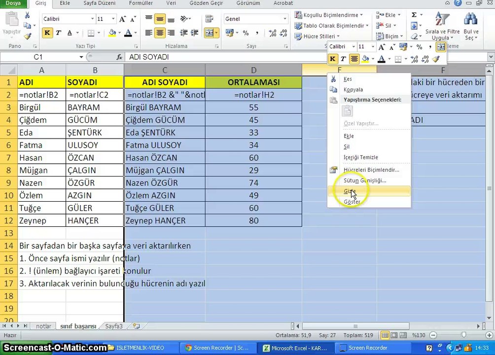Toggle middle vertical alignment in the ribbon

160,19
